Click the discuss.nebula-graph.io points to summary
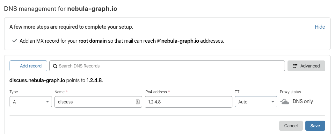This screenshot has width=335, height=134. [x=56, y=81]
